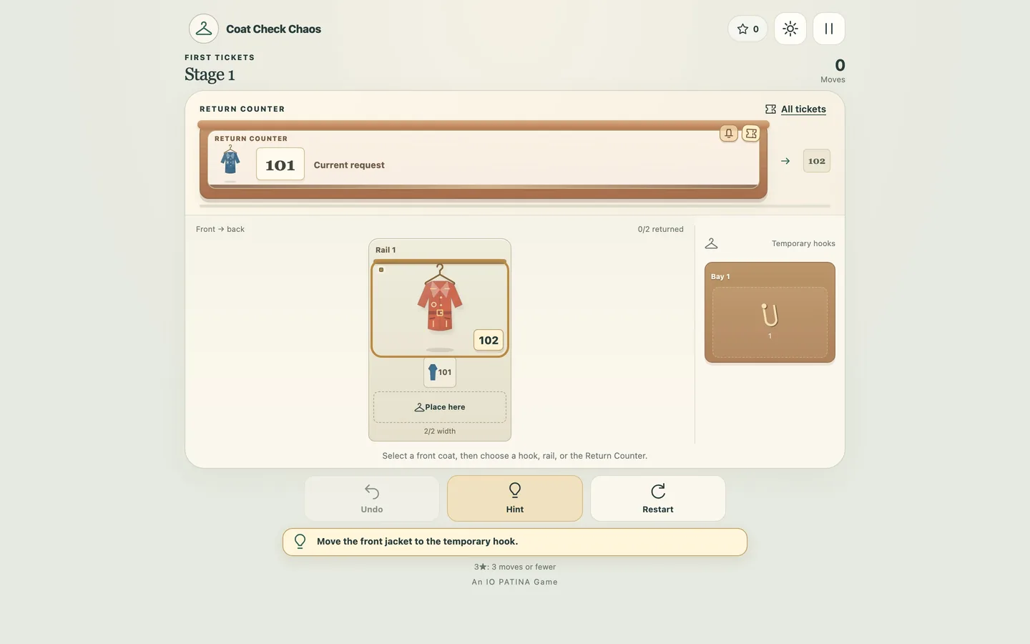The image size is (1030, 644).
Task: Click the ticket icon on return counter
Action: (x=751, y=133)
